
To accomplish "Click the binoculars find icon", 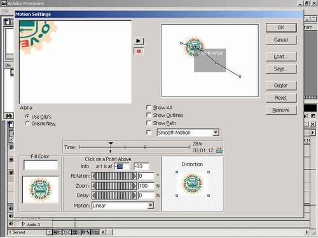I will tap(9, 116).
